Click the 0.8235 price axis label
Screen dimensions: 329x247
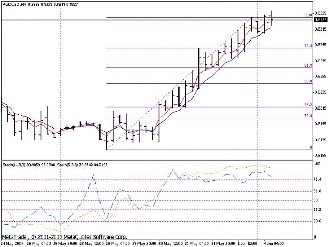321,92
